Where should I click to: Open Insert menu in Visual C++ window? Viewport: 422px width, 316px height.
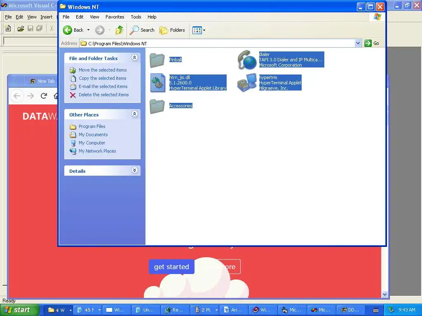47,17
